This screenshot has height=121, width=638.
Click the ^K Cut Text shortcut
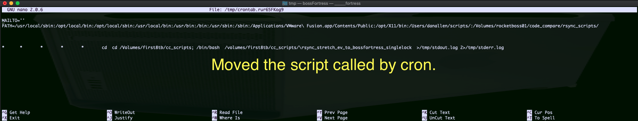point(436,112)
